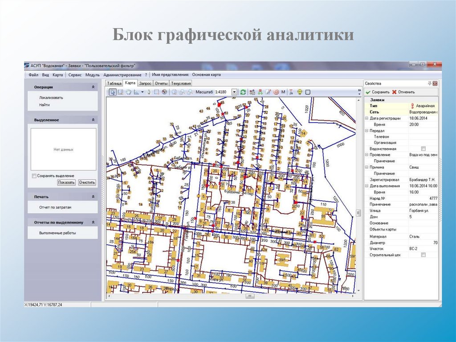Click the red-green network tree icon
The image size is (456, 342).
click(260, 92)
